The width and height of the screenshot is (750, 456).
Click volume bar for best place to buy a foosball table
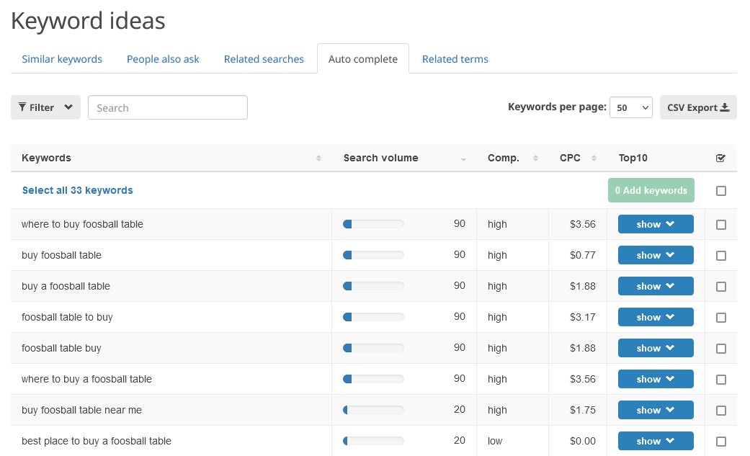click(374, 441)
